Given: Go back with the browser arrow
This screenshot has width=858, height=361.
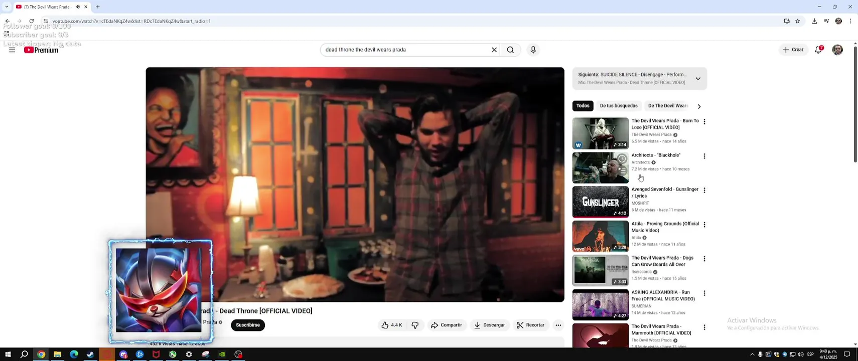Looking at the screenshot, I should [7, 21].
